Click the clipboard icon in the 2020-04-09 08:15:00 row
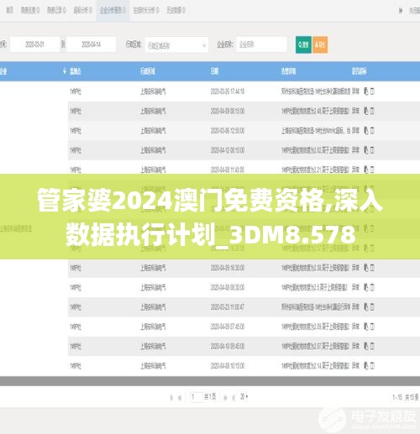The height and width of the screenshot is (434, 420). pos(366,111)
